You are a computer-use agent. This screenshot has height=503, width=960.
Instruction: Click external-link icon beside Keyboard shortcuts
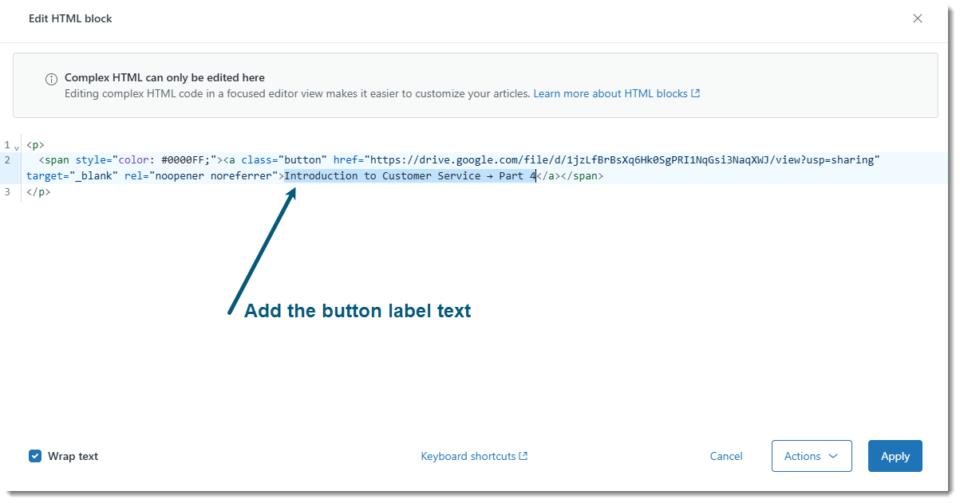(x=523, y=456)
